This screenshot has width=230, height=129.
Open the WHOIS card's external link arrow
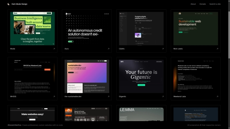coord(54,96)
